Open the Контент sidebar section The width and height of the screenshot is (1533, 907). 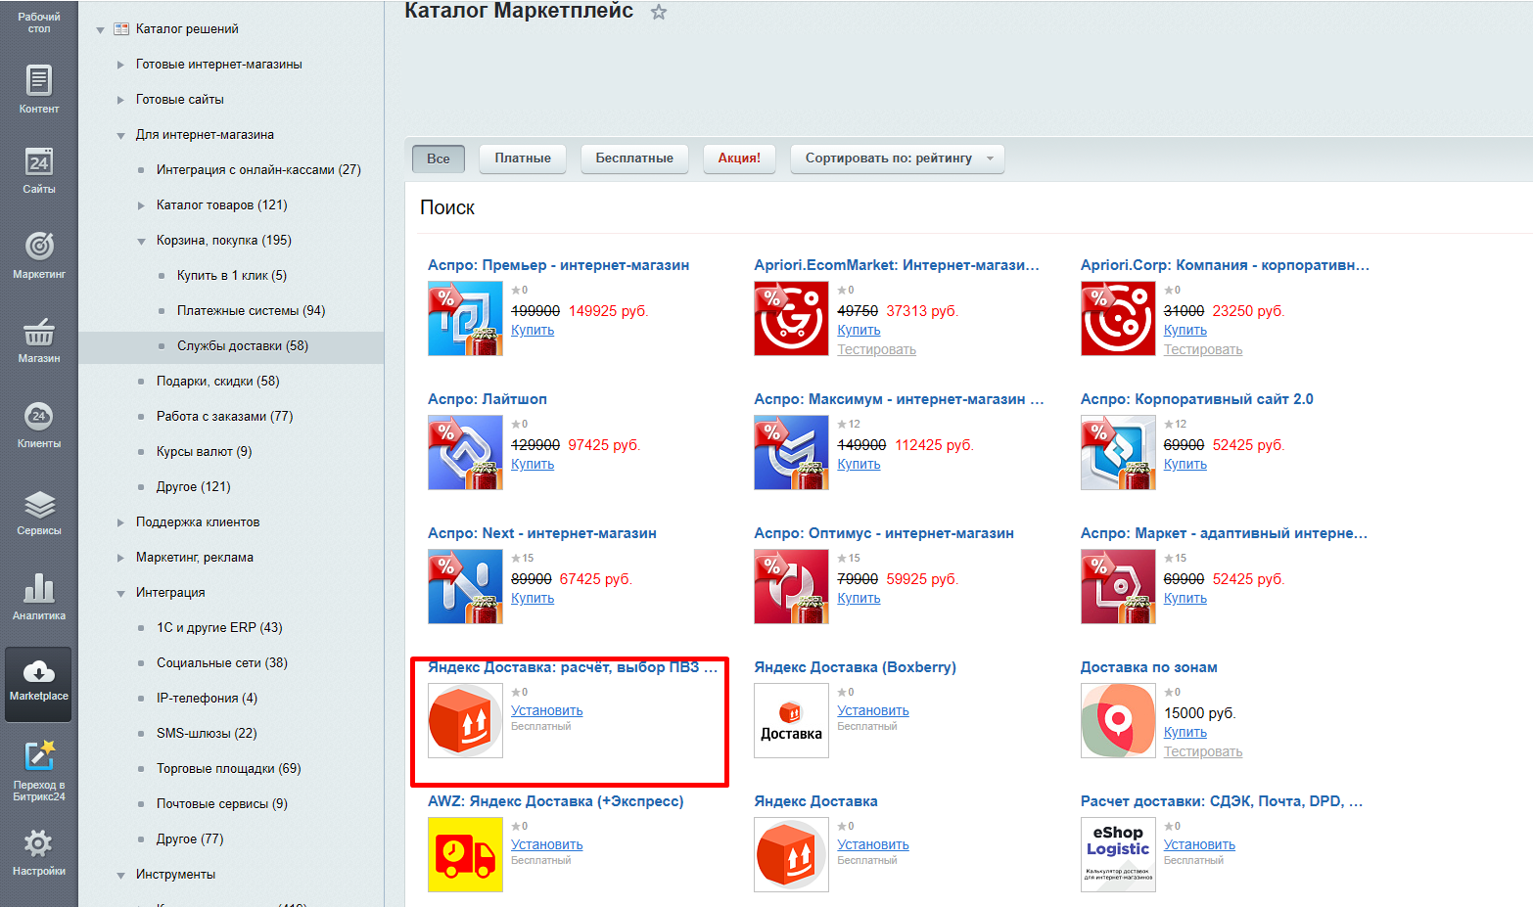tap(38, 89)
